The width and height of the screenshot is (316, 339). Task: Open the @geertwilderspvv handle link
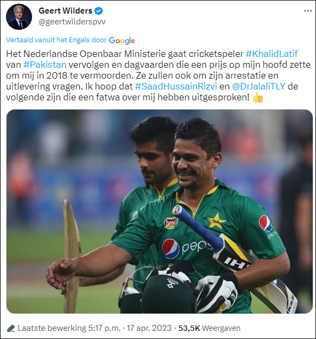click(x=72, y=22)
